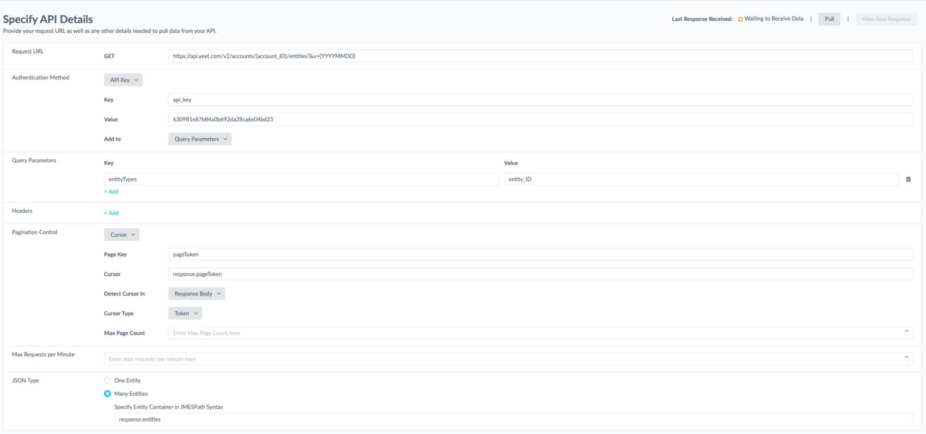Viewport: 926px width, 434px height.
Task: Focus the Page Key input field
Action: point(540,255)
